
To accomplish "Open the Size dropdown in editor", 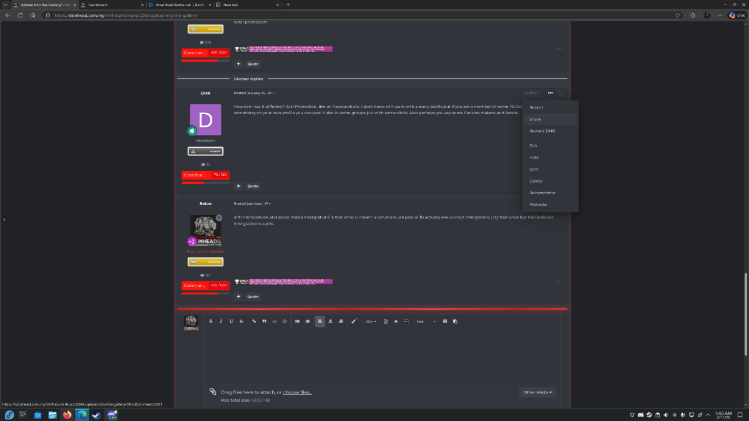I will (x=371, y=321).
